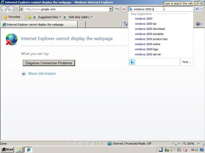This screenshot has width=205, height=153.
Task: Click the 16:11 system clock
Action: point(194,150)
